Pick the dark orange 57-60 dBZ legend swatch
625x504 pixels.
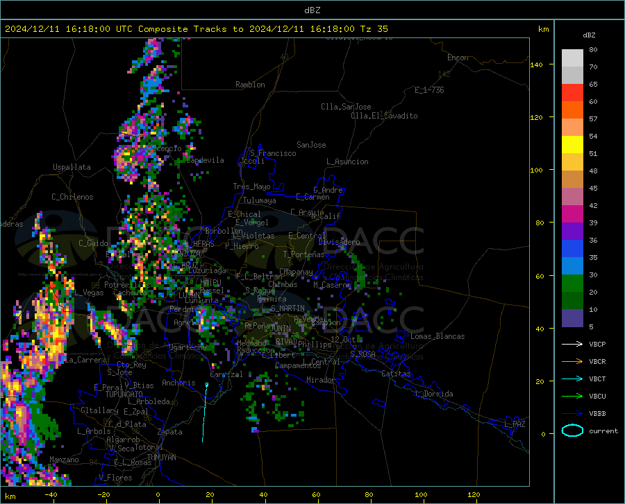click(x=572, y=110)
